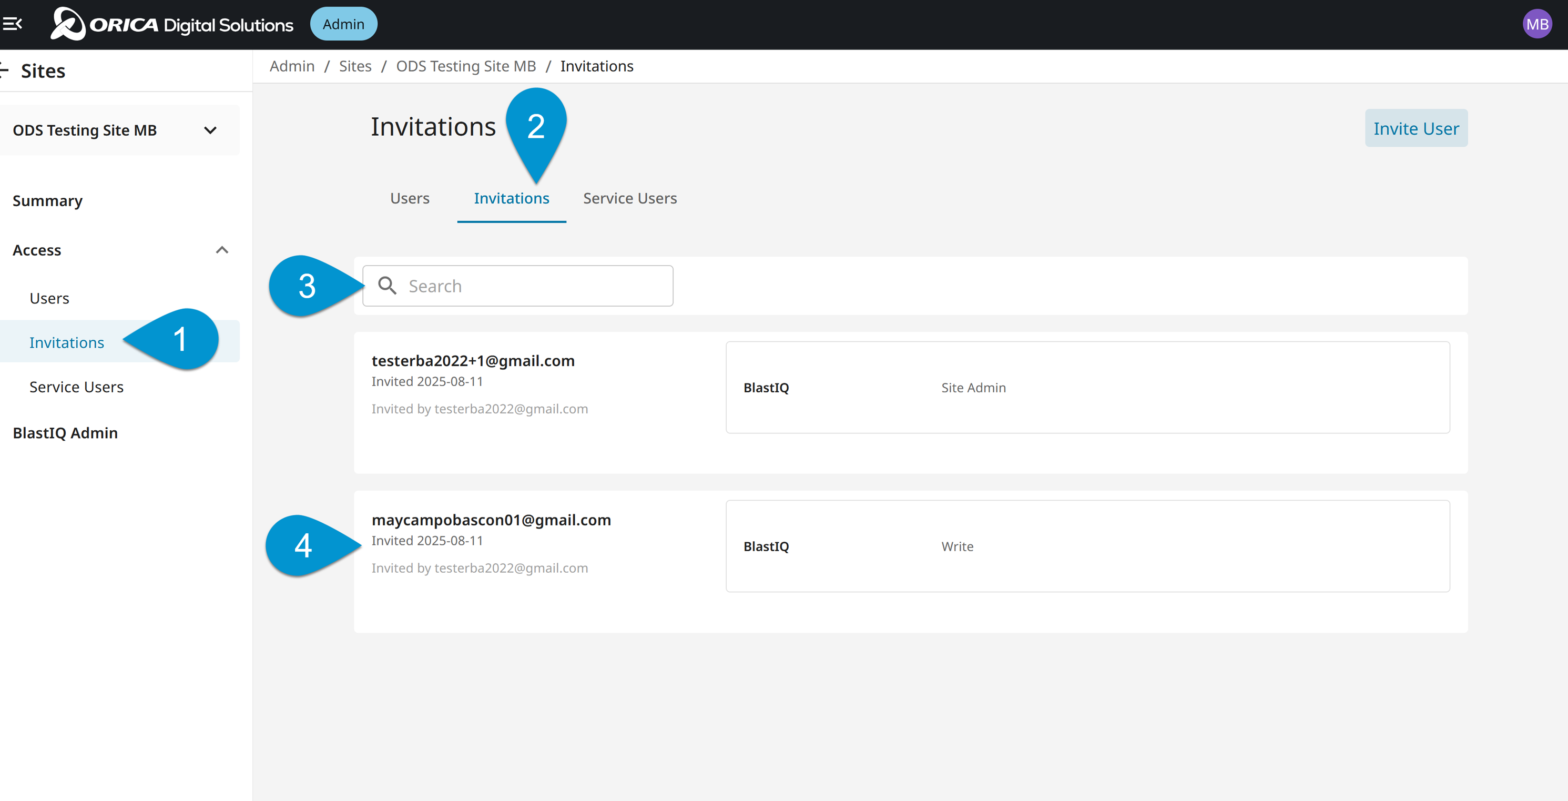Collapse the hamburger navigation menu icon
This screenshot has width=1568, height=801.
click(12, 24)
